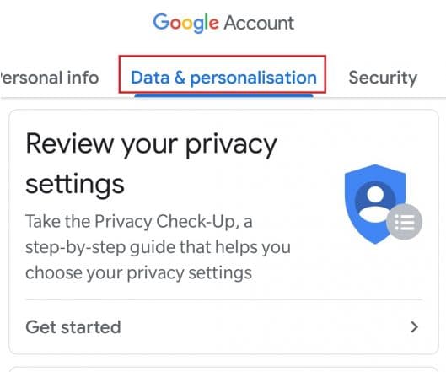Screen dimensions: 446x372
Task: Click the word 'settings' in heading
Action: [75, 185]
